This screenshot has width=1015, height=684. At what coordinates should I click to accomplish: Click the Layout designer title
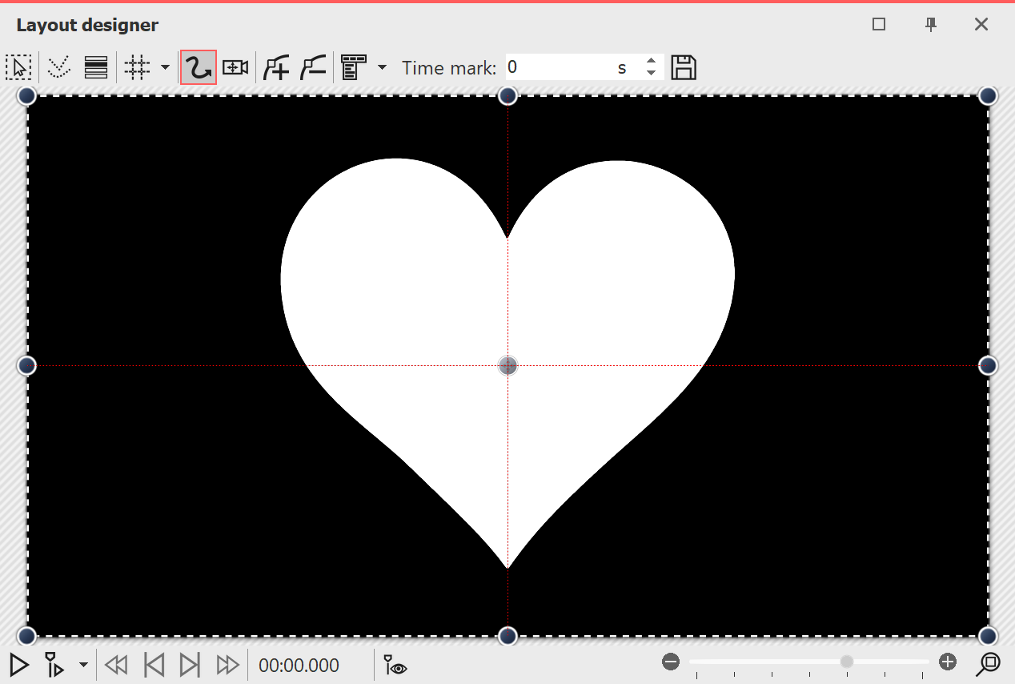click(86, 25)
